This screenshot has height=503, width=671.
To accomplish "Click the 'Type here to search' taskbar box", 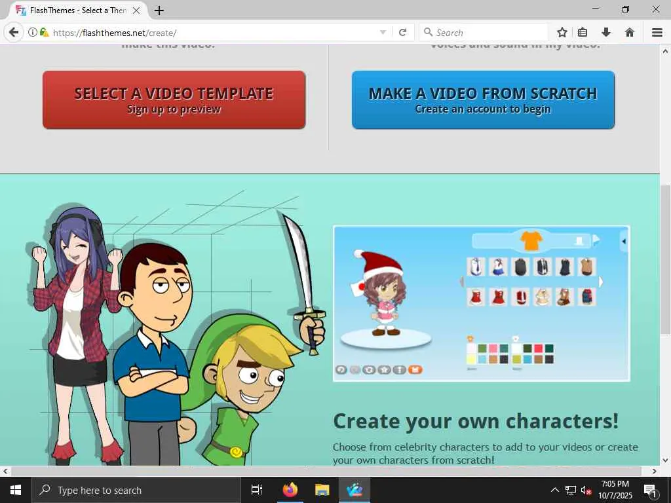I will click(x=136, y=490).
